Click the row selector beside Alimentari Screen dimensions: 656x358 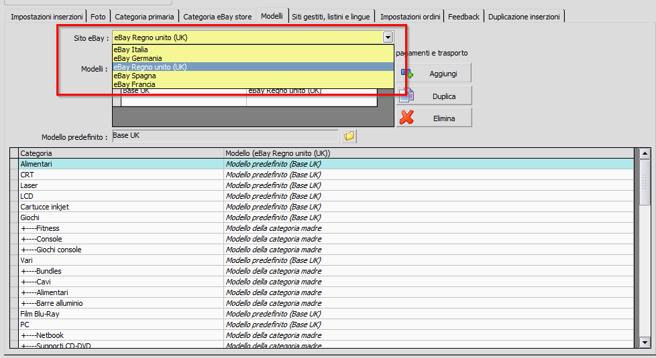point(14,164)
